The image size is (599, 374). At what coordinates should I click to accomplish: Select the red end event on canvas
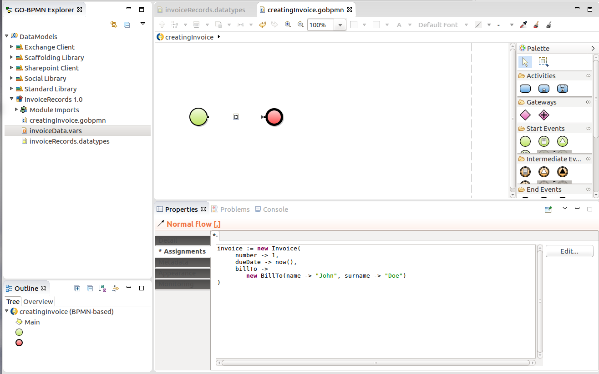tap(274, 117)
